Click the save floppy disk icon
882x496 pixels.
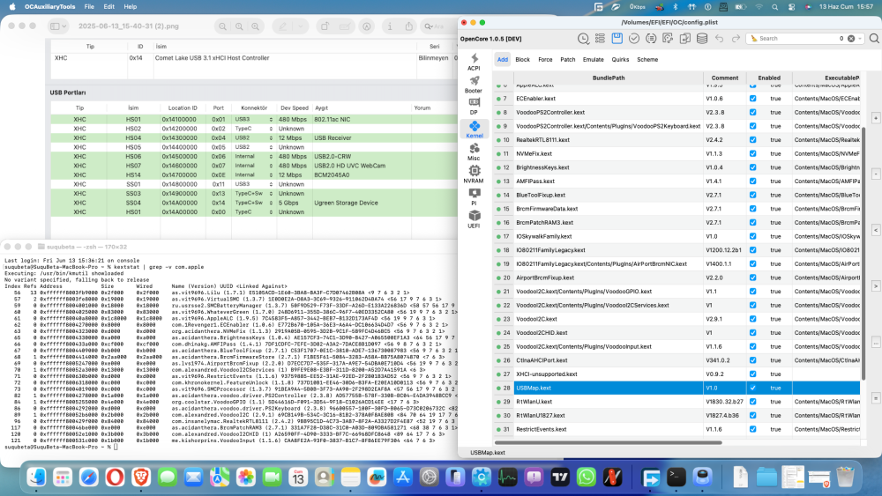(x=617, y=38)
